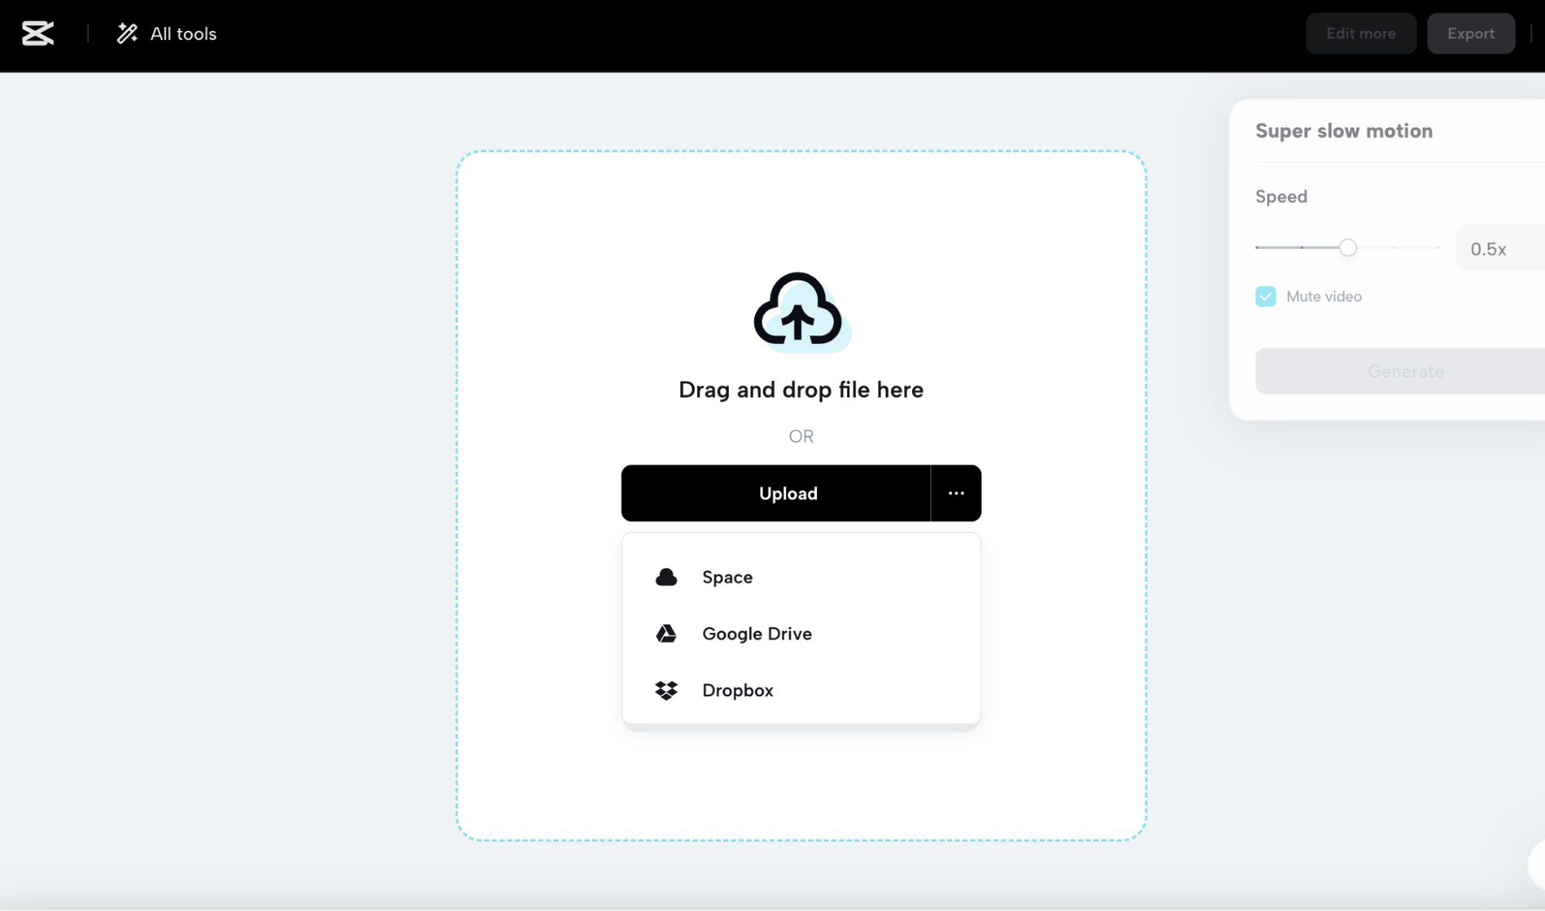Uncheck the Mute video checkbox
Screen dimensions: 1545x911
pos(1265,297)
